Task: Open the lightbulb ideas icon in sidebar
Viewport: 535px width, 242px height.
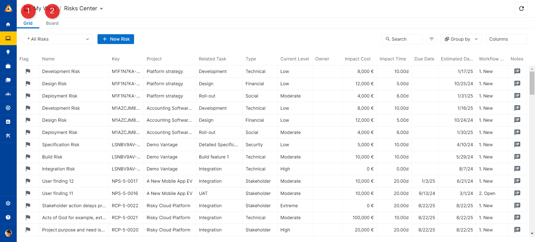Action: tap(8, 52)
